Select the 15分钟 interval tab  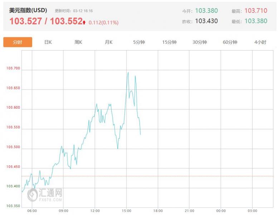[169, 42]
